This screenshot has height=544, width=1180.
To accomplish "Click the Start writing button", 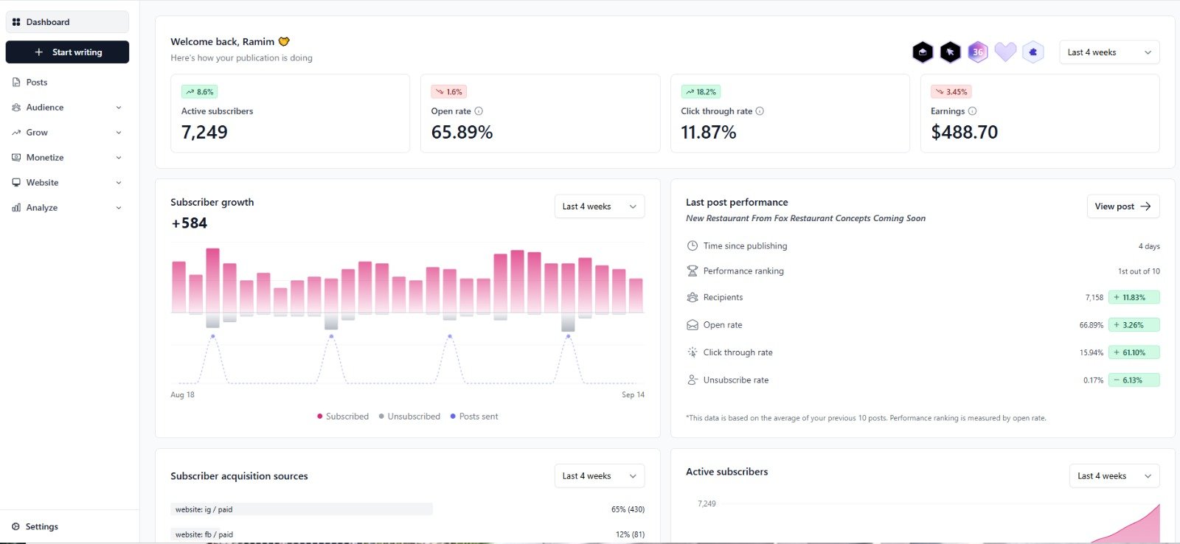I will point(67,52).
